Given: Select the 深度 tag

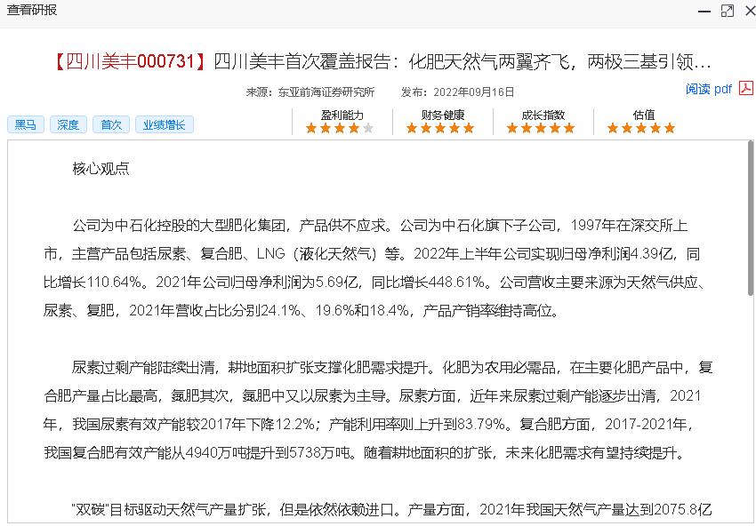Looking at the screenshot, I should pos(68,124).
